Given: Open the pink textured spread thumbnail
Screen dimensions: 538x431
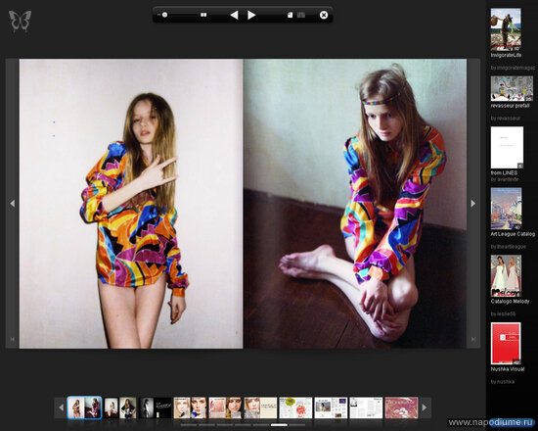Looking at the screenshot, I should click(x=401, y=407).
